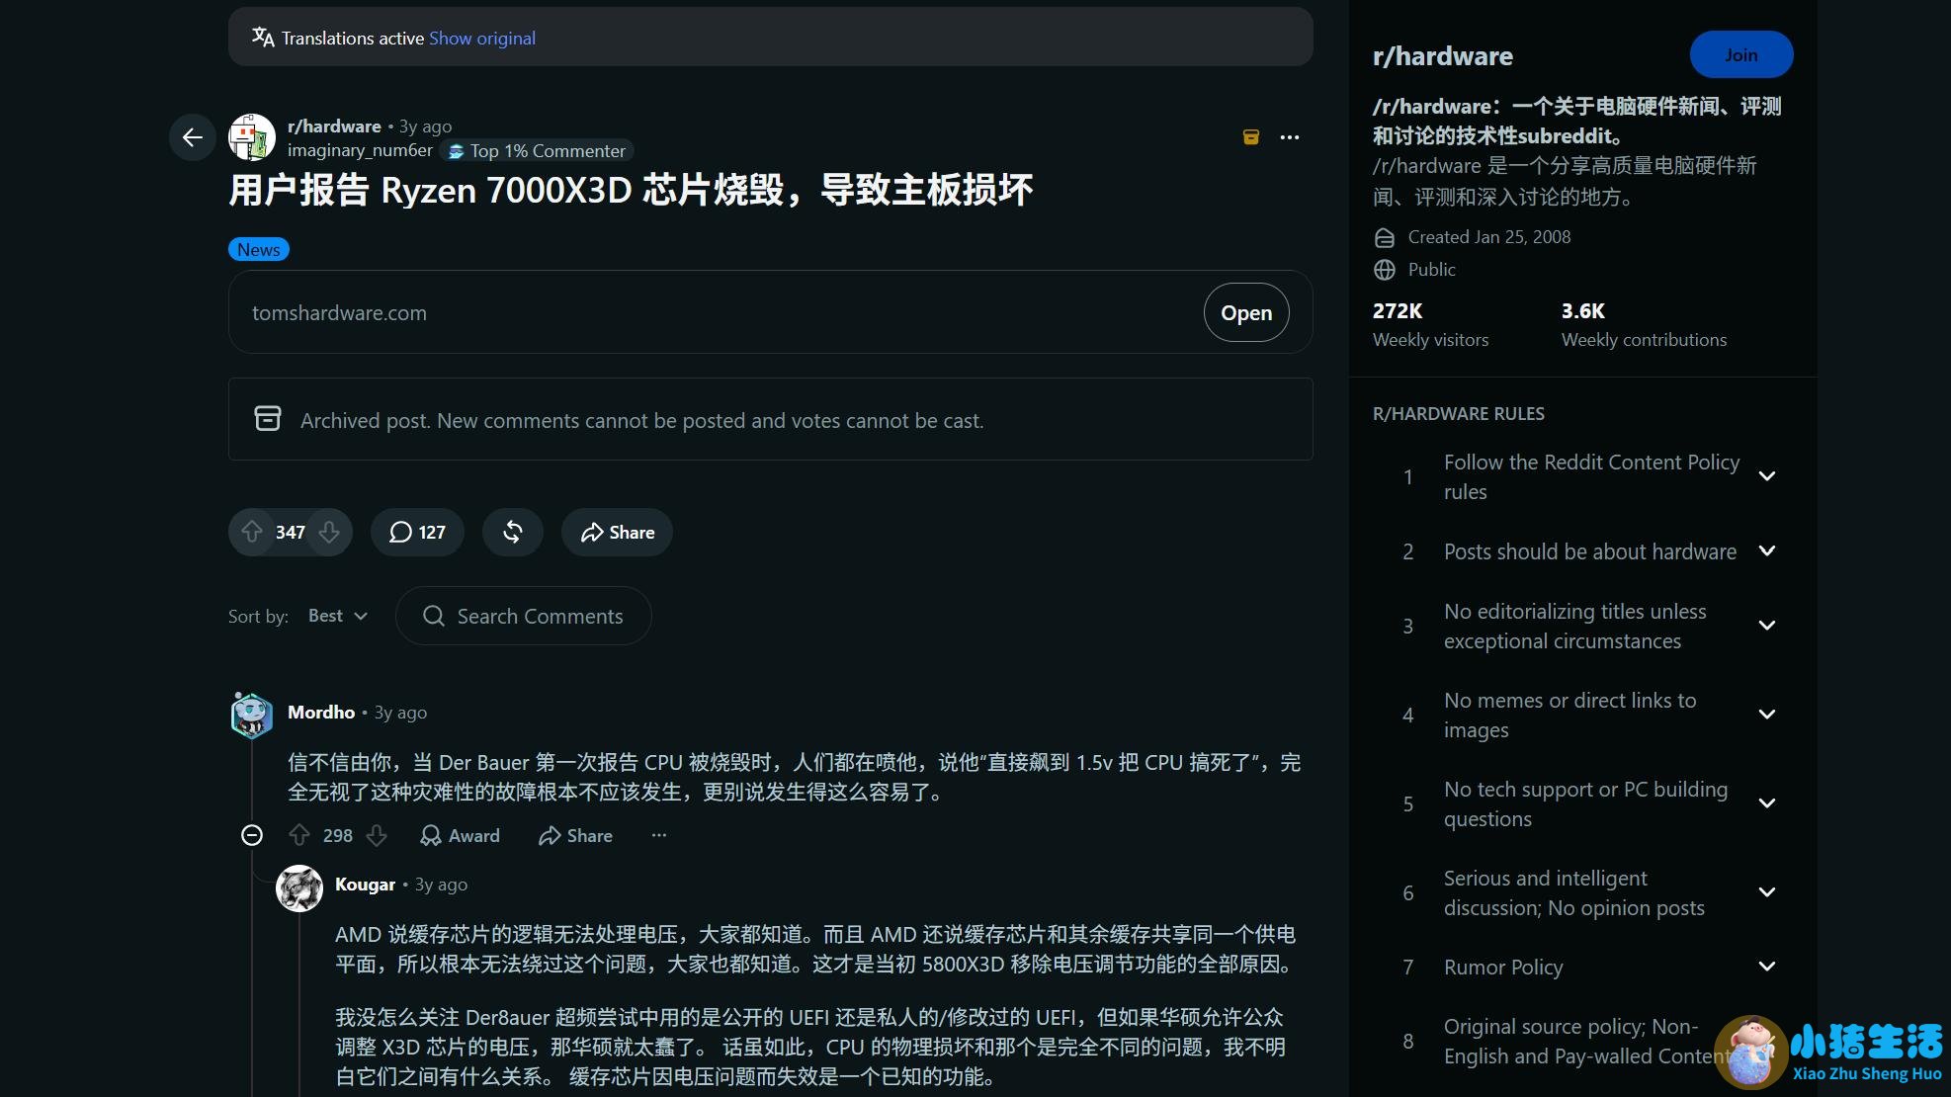
Task: Click the '272K' weekly visitors value
Action: (1398, 310)
